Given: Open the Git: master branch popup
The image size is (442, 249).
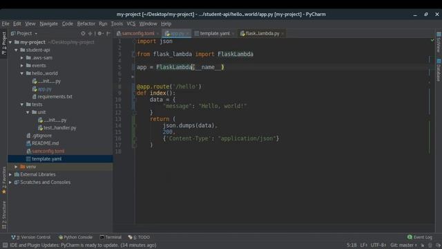Looking at the screenshot, I should [403, 245].
